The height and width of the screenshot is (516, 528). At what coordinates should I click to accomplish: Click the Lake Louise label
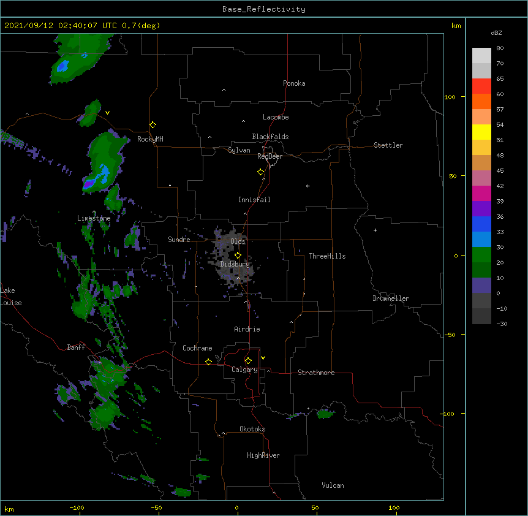(x=11, y=297)
